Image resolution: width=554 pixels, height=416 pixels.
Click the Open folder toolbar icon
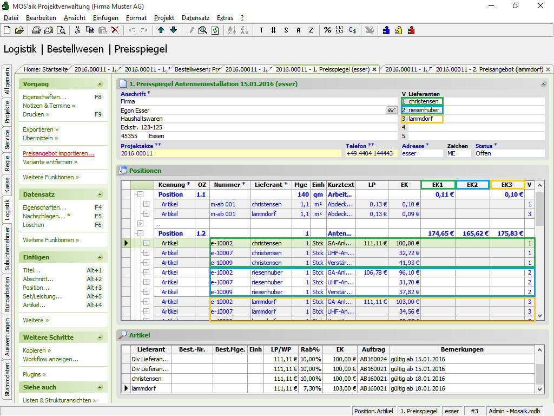pos(19,30)
